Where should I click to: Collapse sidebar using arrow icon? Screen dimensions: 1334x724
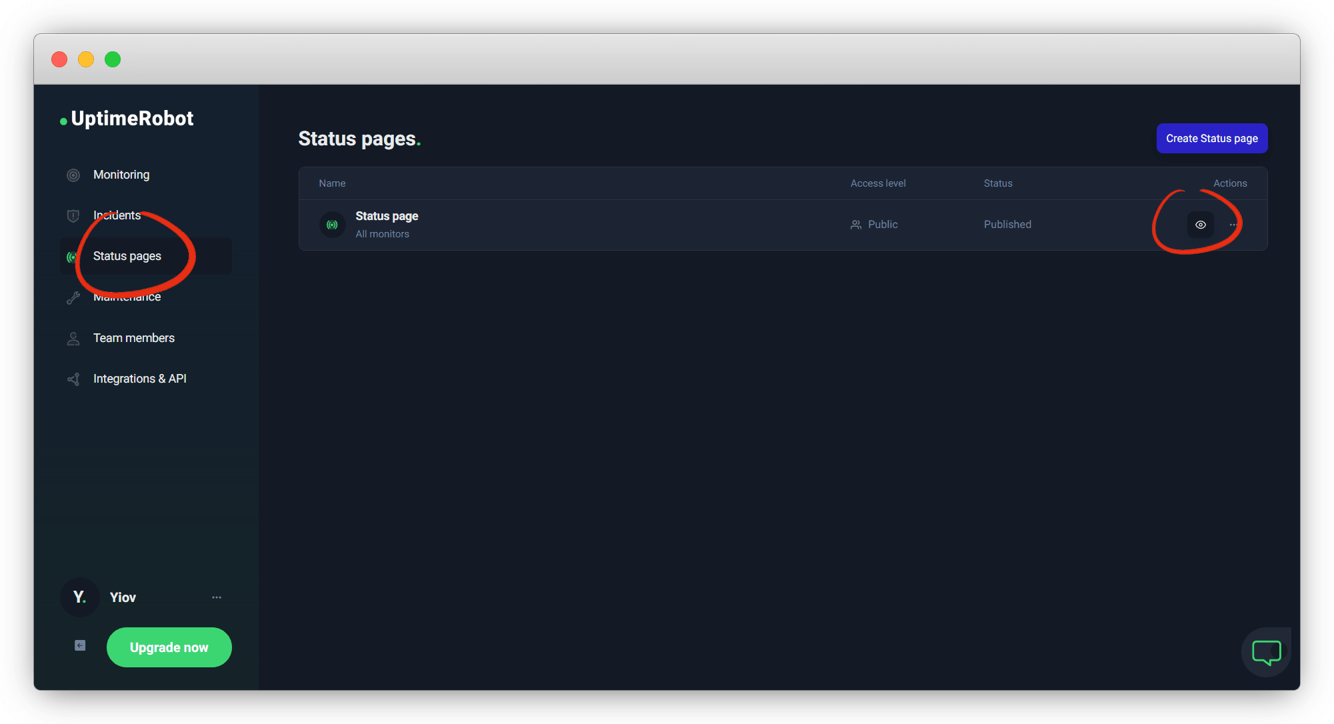[x=80, y=645]
